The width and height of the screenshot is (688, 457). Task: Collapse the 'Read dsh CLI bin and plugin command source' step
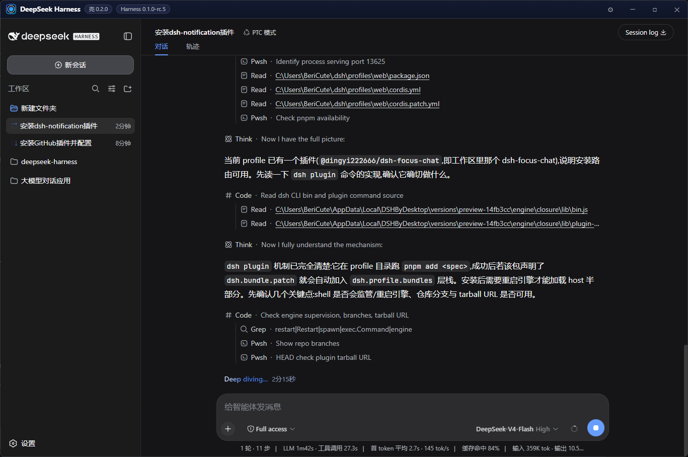click(314, 195)
